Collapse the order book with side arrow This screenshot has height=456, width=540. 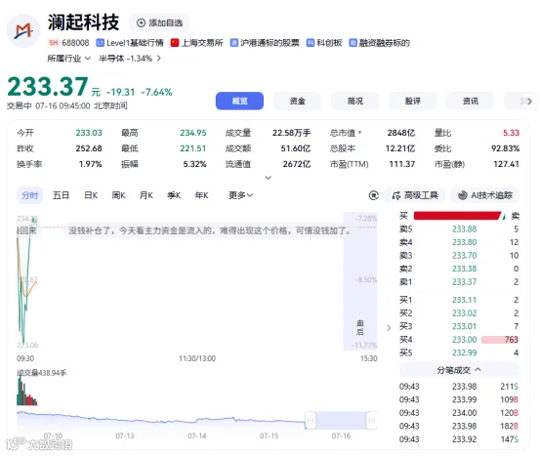coord(389,327)
